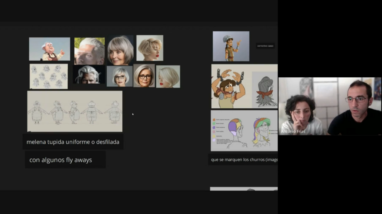Click the silver-haired man profile photo

tap(90, 51)
